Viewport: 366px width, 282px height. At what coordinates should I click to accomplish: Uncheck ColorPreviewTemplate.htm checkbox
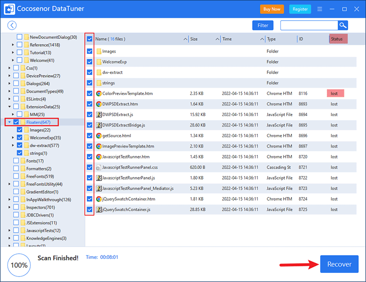click(x=90, y=94)
